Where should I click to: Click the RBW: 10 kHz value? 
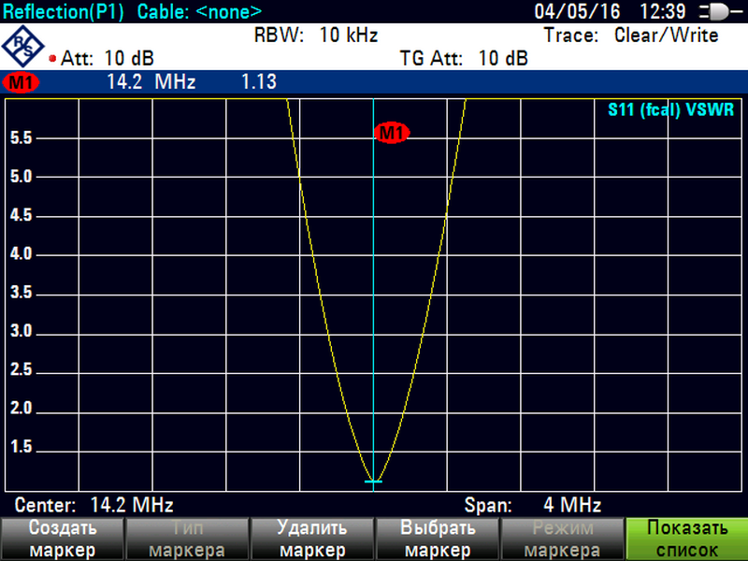click(316, 36)
